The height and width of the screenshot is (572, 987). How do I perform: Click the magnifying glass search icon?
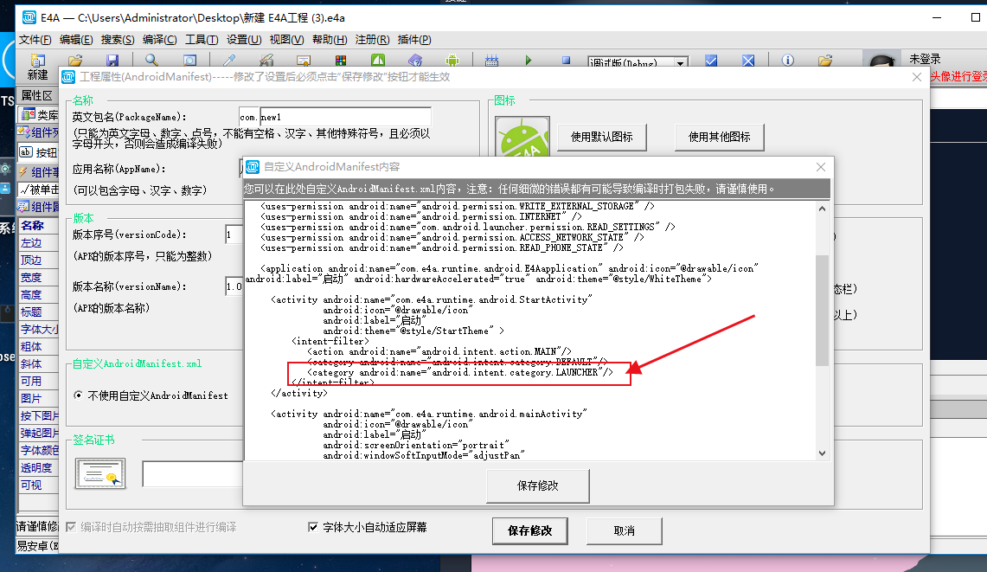coord(151,61)
